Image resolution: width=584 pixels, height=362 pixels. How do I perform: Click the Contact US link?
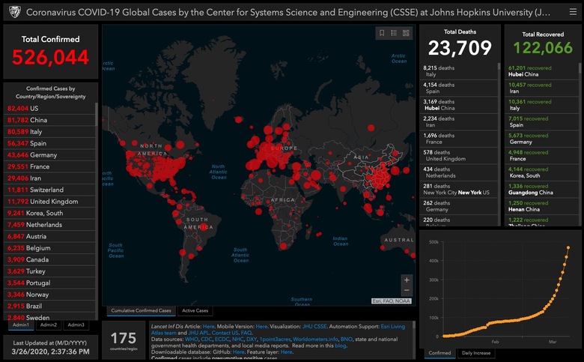225,333
